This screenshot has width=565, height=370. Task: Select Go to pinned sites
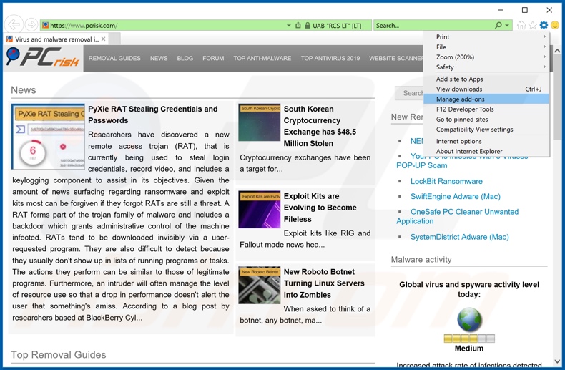pyautogui.click(x=486, y=120)
